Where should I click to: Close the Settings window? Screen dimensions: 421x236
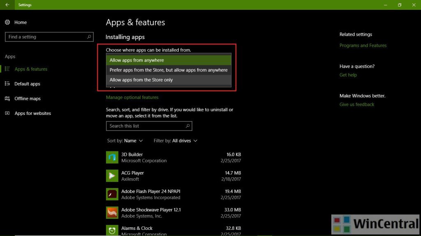414,5
